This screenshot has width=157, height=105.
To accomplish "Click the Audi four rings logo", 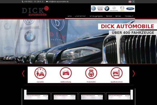I will pyautogui.click(x=100, y=9).
